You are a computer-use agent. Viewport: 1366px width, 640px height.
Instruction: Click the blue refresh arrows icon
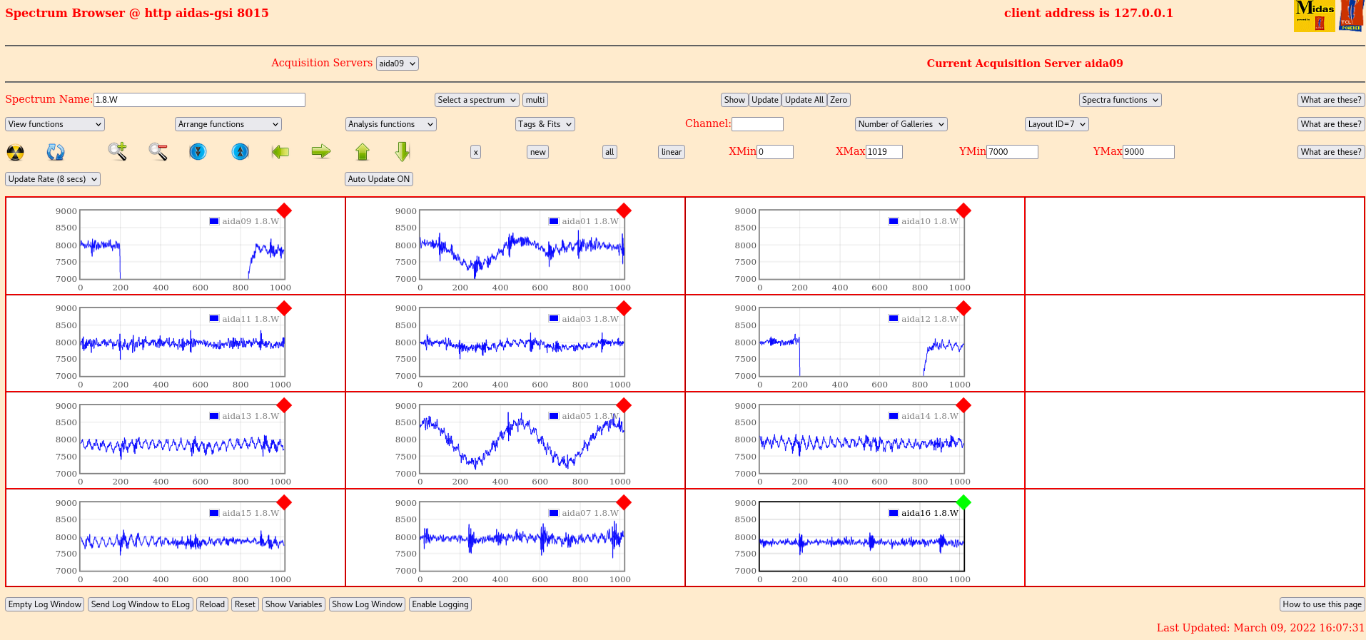pyautogui.click(x=56, y=152)
